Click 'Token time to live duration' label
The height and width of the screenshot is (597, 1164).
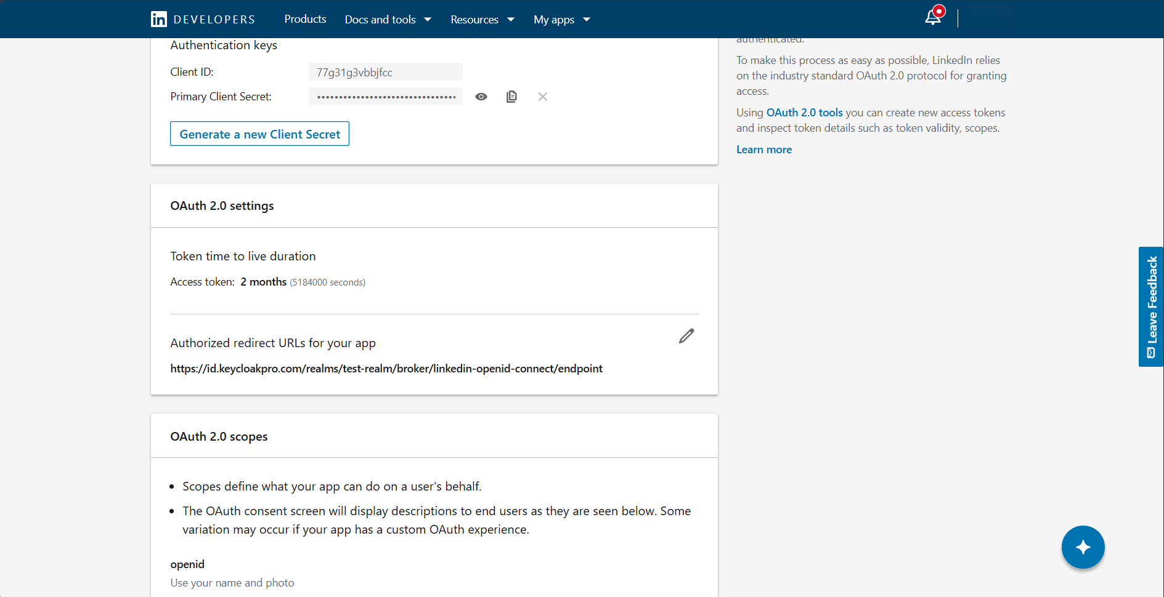tap(243, 256)
